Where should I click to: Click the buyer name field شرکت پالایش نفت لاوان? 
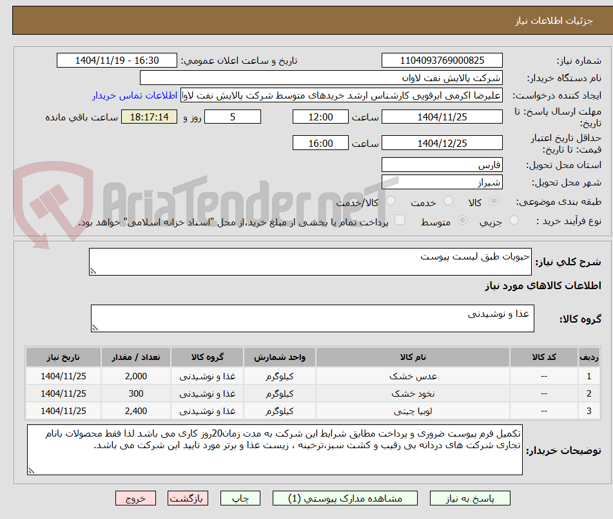click(x=321, y=78)
